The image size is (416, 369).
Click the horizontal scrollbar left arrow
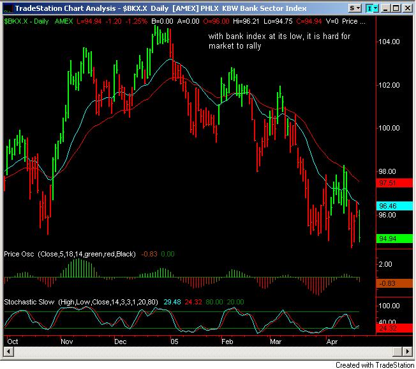(9, 352)
